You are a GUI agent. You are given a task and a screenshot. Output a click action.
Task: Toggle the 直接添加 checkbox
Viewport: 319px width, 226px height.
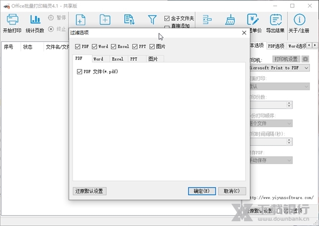point(167,27)
